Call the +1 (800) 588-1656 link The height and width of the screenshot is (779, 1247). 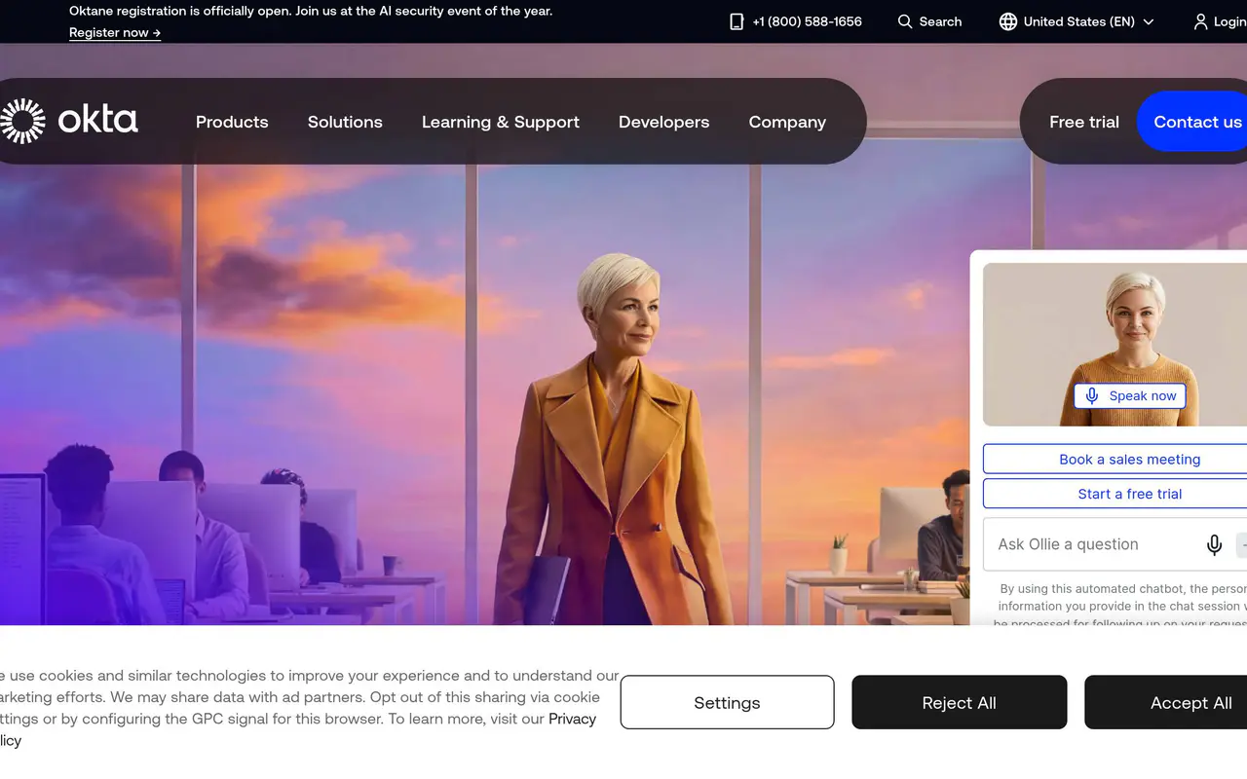tap(807, 21)
